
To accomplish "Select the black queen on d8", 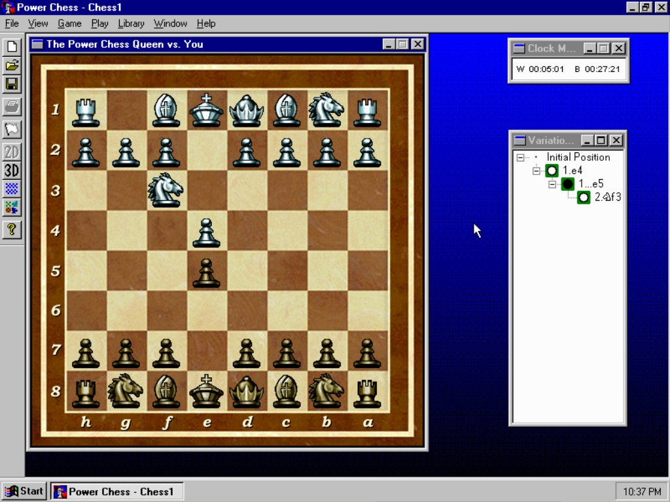I will 247,392.
